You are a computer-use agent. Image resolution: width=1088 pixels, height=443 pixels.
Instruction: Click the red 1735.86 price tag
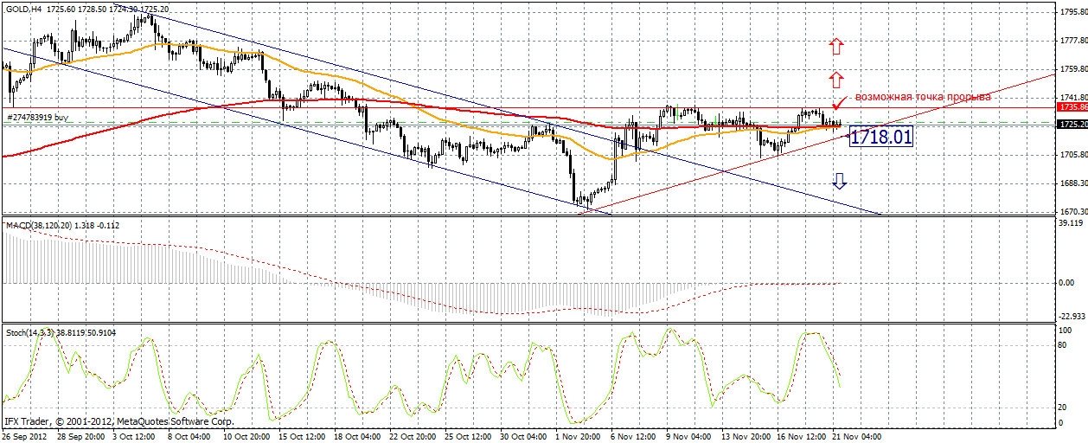(x=1072, y=107)
